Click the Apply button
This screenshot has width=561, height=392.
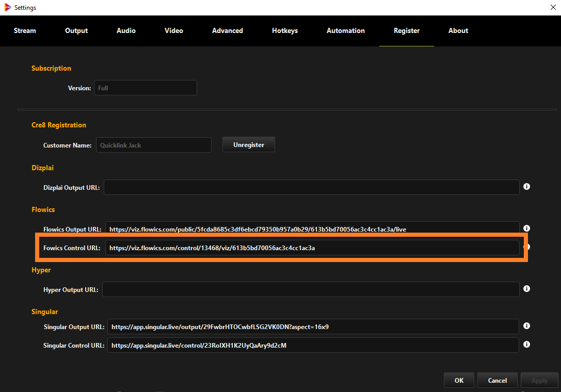[539, 380]
